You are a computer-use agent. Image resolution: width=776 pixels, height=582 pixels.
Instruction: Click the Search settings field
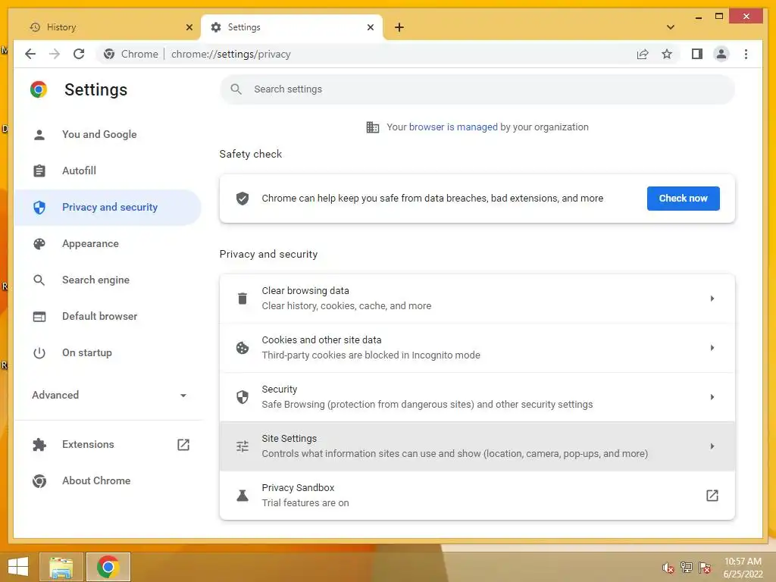pos(477,89)
